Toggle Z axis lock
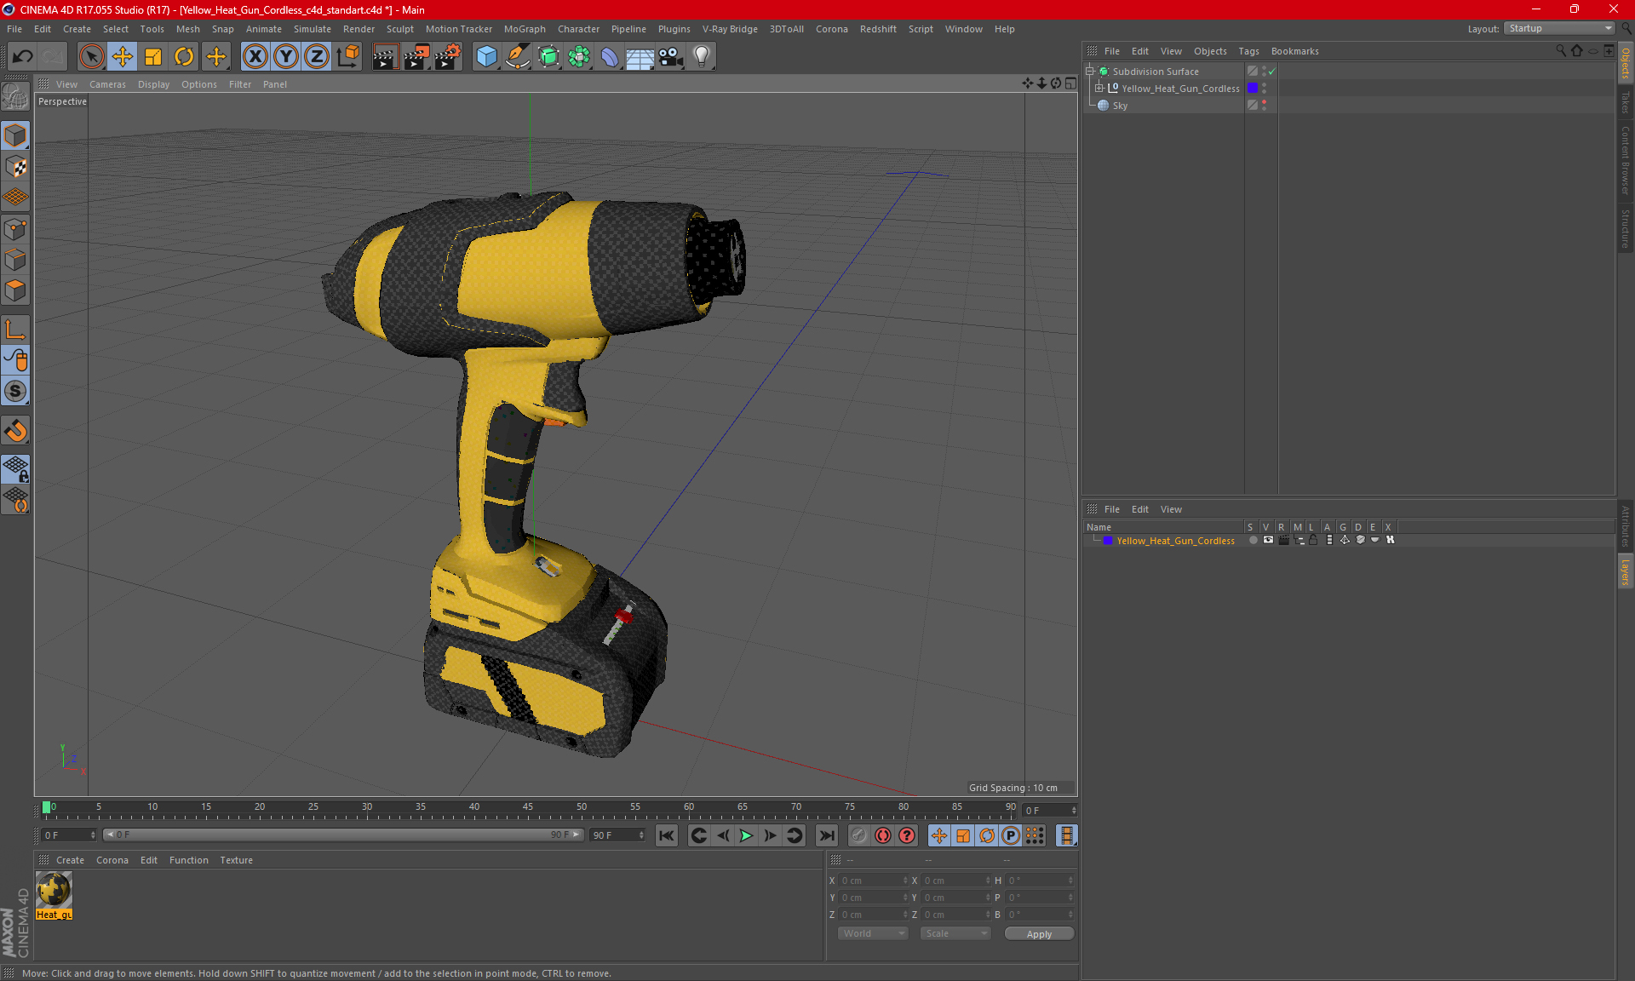 tap(317, 56)
